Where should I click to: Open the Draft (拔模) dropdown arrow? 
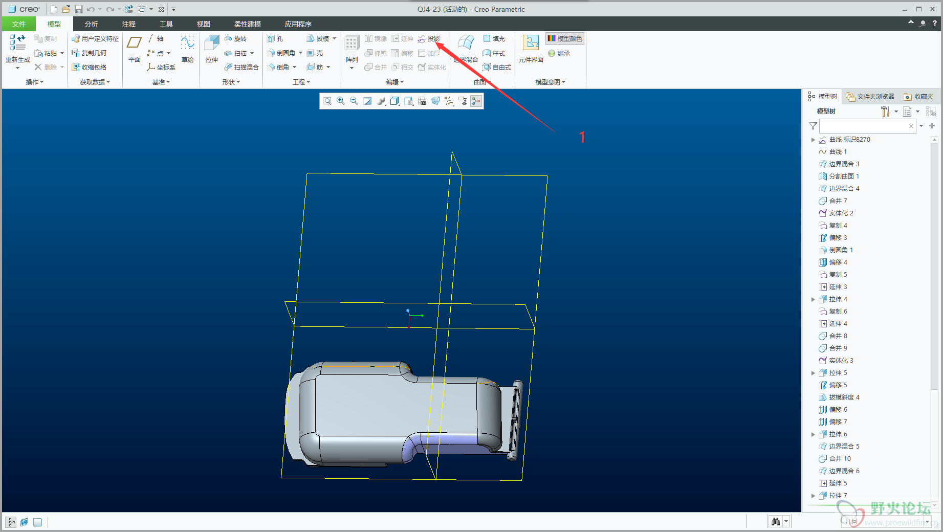point(335,39)
